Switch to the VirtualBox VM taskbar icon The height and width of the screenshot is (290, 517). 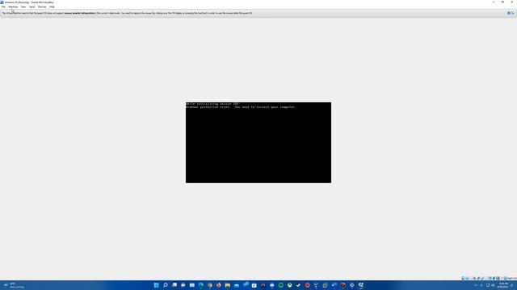[x=361, y=285]
